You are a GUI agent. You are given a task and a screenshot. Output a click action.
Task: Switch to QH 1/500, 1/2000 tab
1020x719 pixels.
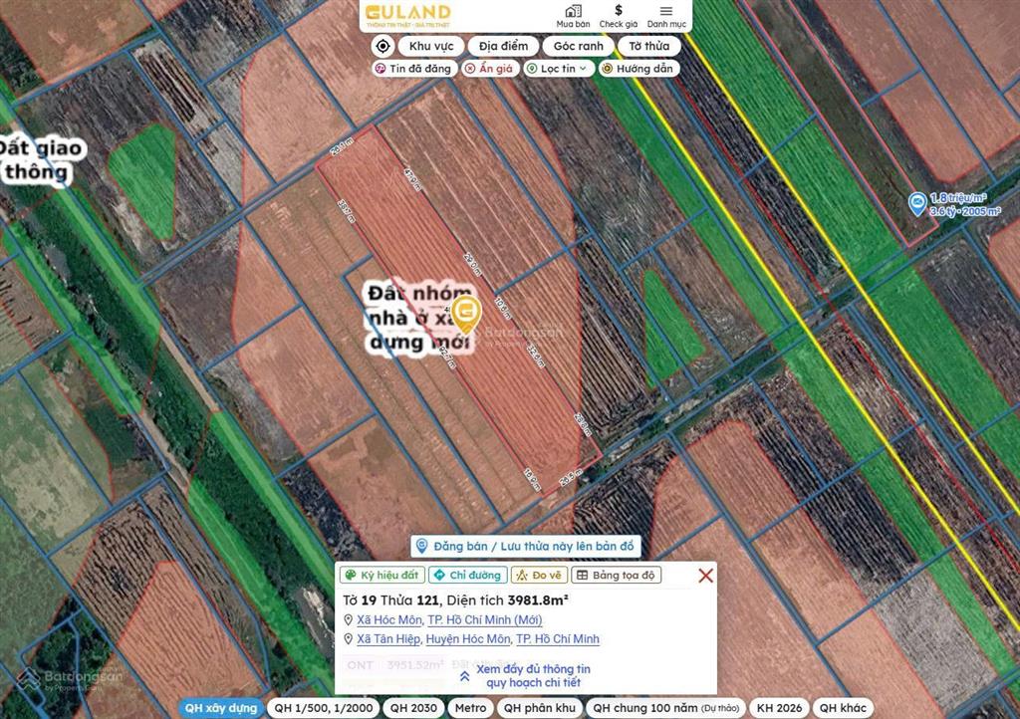point(324,708)
